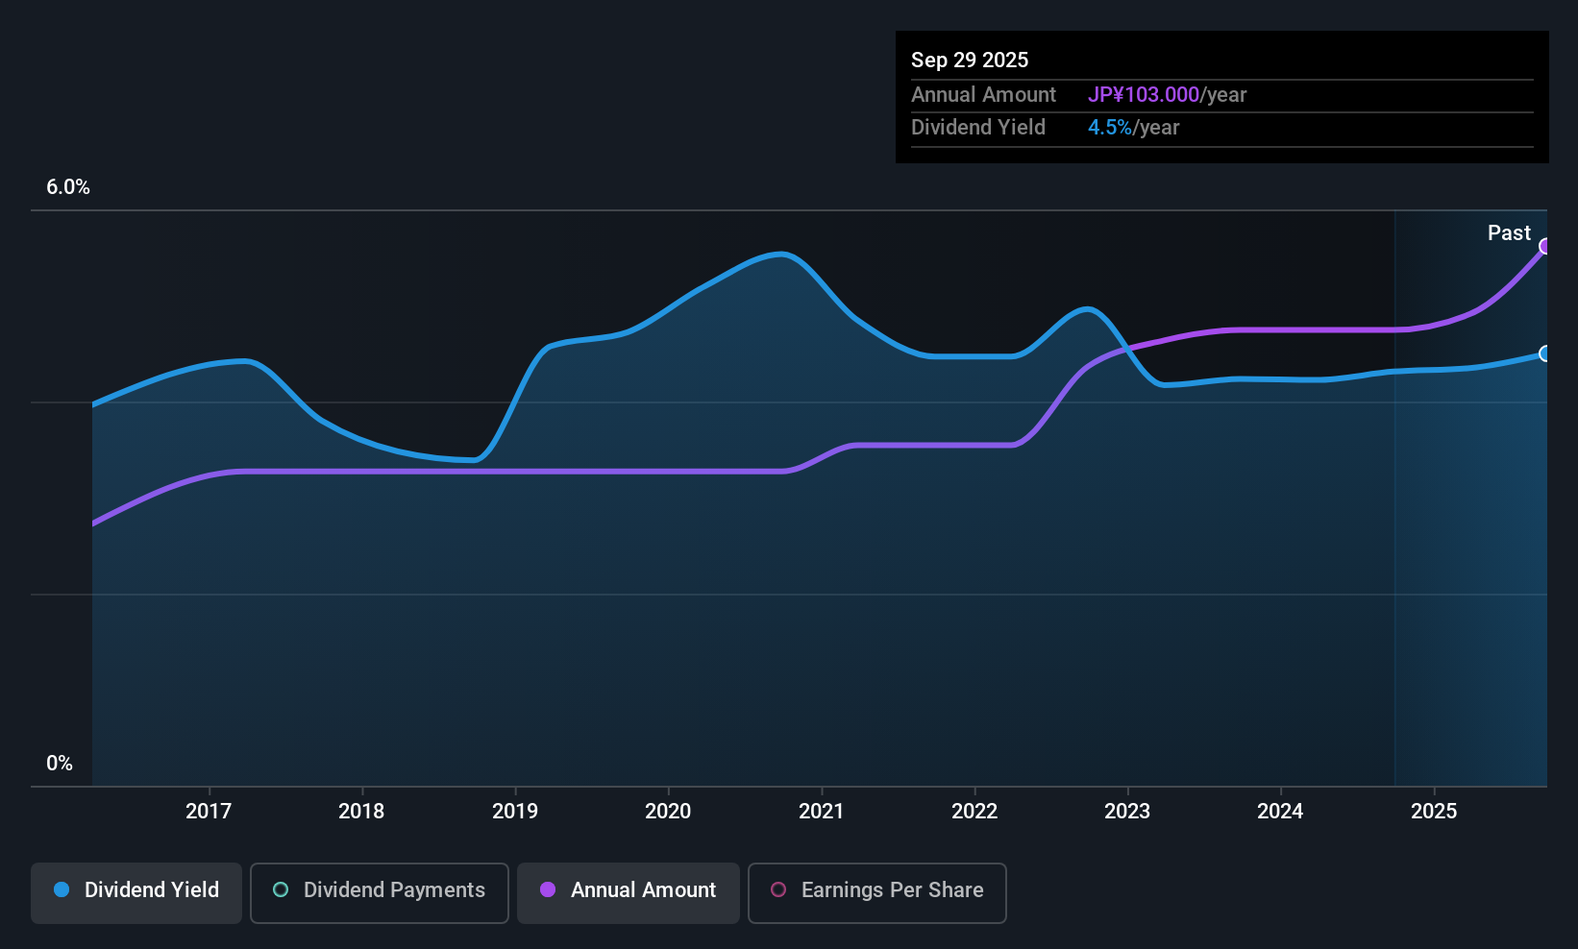Click the JP¥103.000 annual amount value
Screen dimensions: 1578x949
[1144, 95]
